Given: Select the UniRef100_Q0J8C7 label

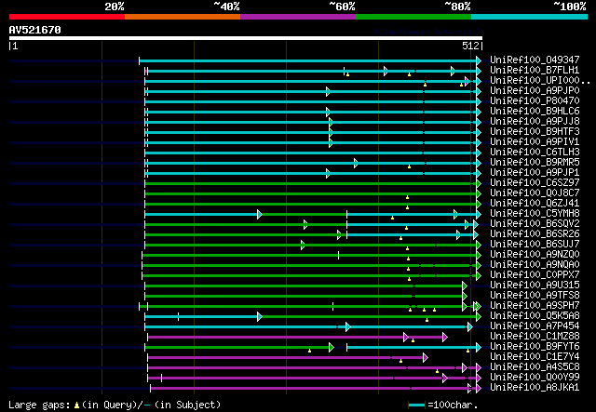Looking at the screenshot, I should coord(535,193).
